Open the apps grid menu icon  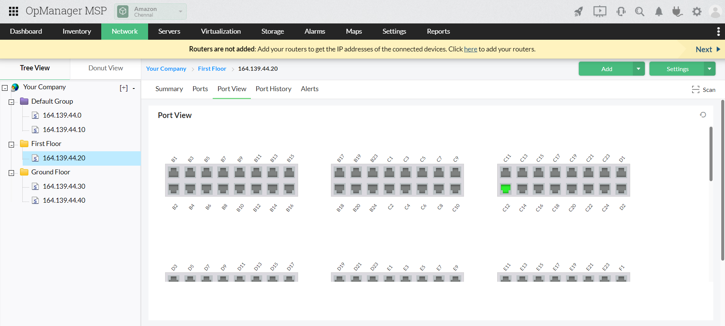(14, 11)
